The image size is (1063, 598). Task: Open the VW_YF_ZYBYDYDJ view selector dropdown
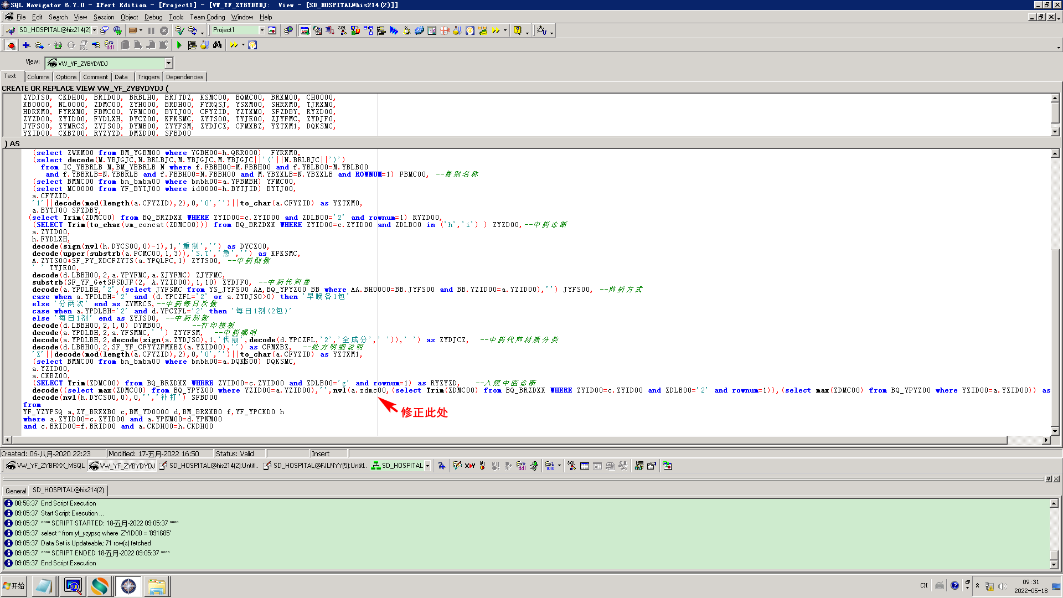[168, 64]
